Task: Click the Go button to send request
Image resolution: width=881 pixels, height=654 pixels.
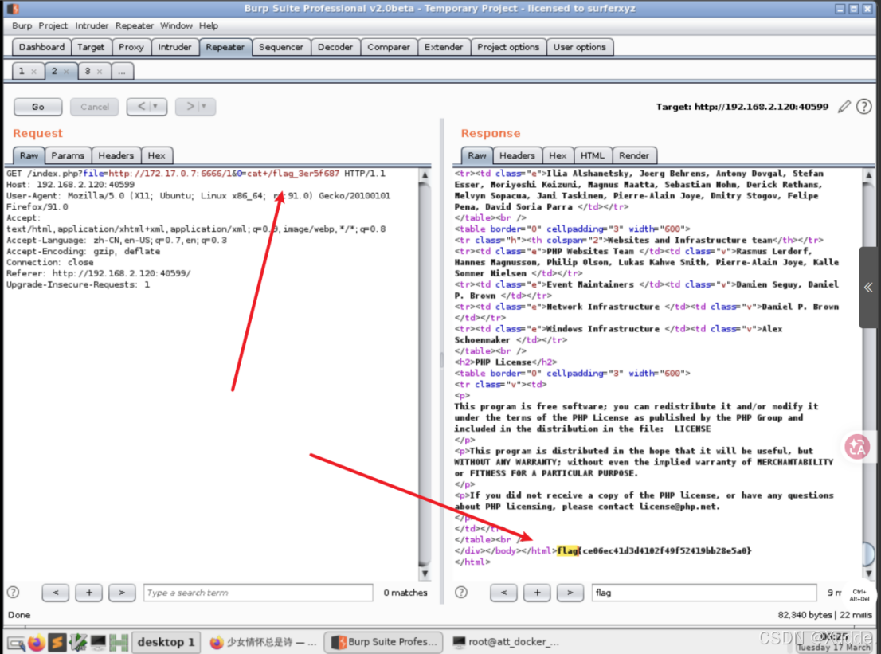Action: coord(37,107)
